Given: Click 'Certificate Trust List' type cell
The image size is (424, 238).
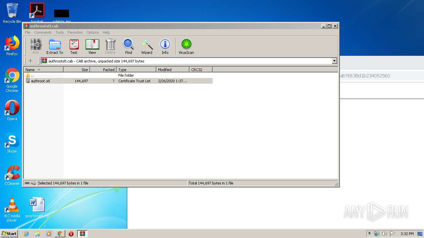Looking at the screenshot, I should pyautogui.click(x=134, y=81).
